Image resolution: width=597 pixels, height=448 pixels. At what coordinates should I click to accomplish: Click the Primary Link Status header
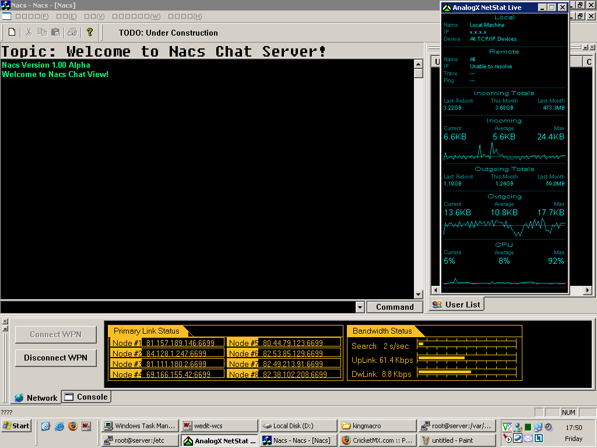[146, 331]
